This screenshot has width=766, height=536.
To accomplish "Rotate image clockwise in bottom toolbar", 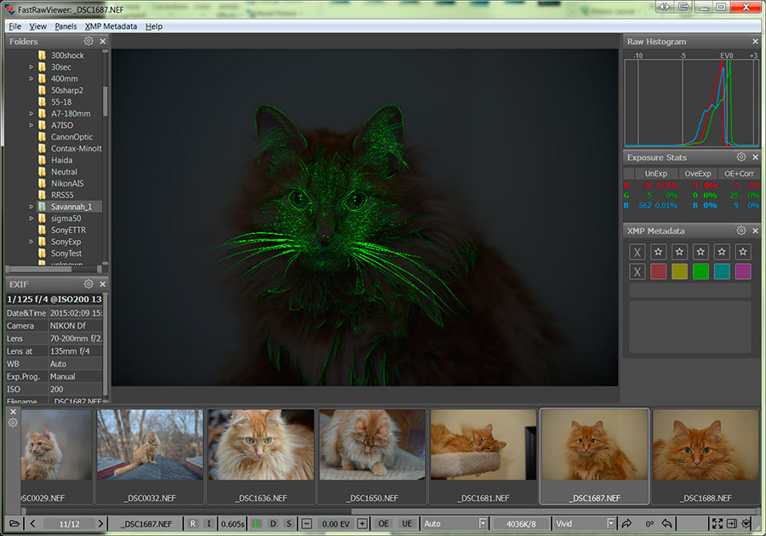I will click(x=627, y=523).
